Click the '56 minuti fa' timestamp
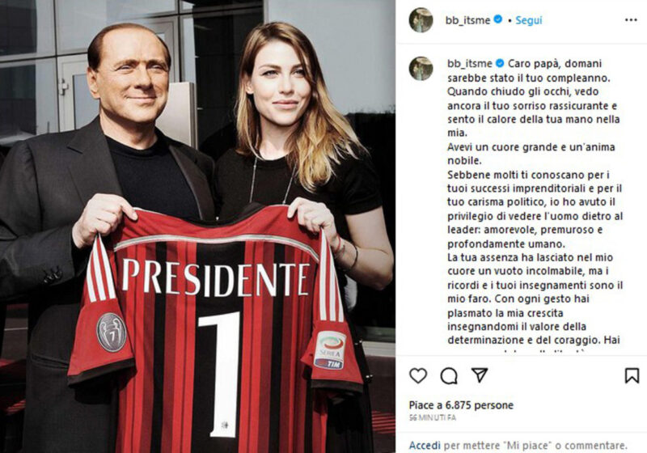This screenshot has width=647, height=453. point(432,418)
